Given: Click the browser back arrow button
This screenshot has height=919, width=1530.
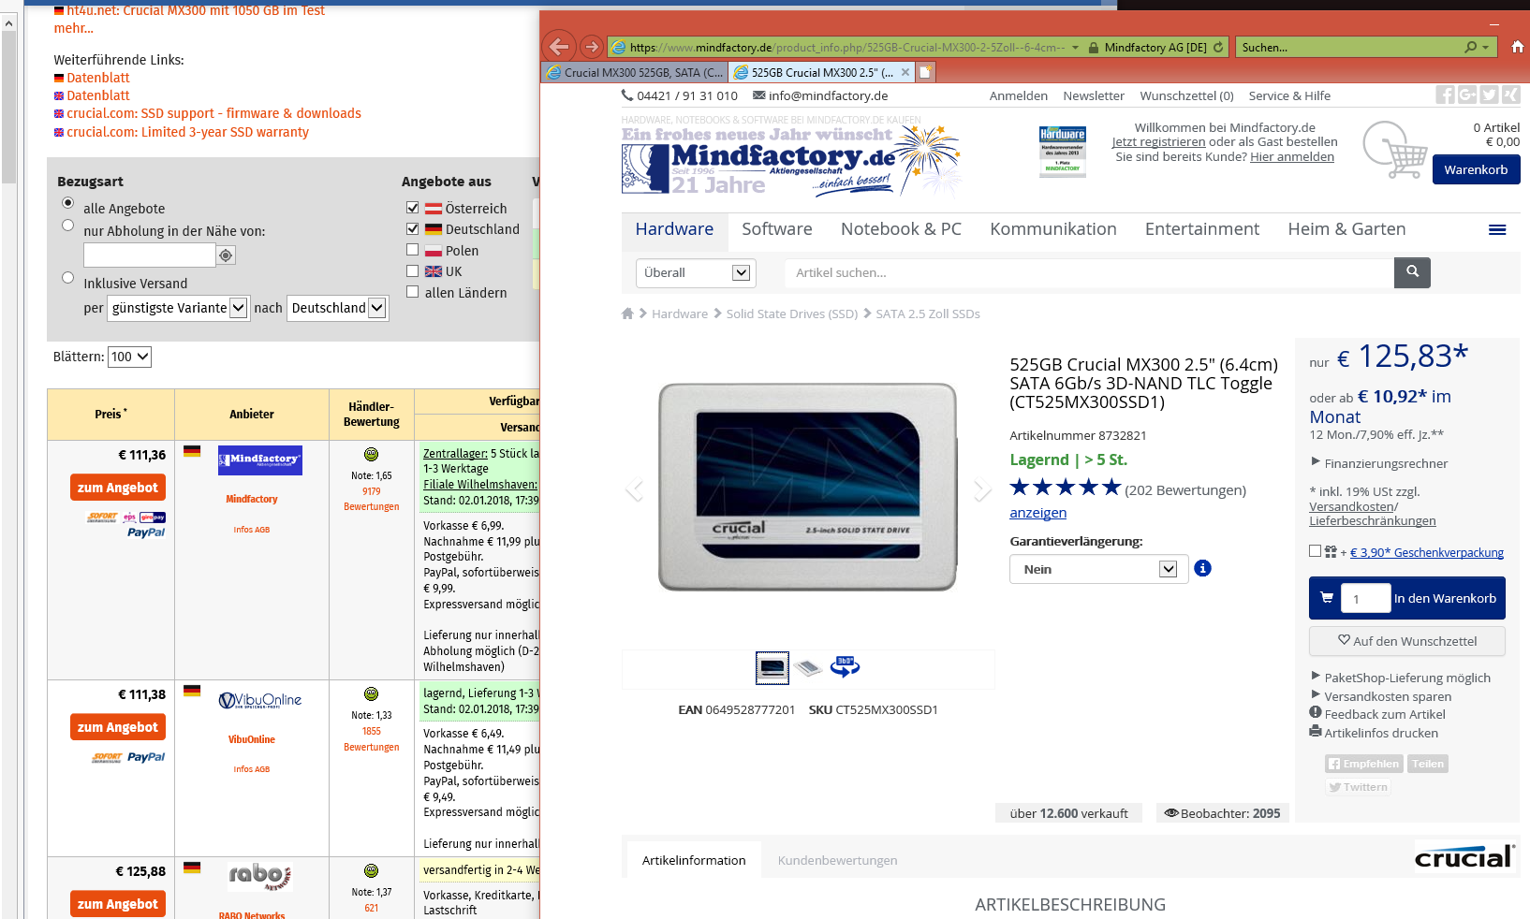Looking at the screenshot, I should point(559,46).
